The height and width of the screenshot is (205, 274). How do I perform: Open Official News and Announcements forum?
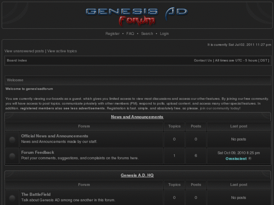[x=55, y=136]
